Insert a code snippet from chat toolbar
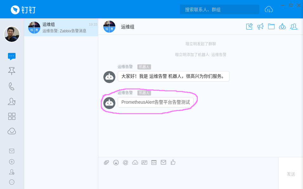The image size is (303, 189). [154, 162]
